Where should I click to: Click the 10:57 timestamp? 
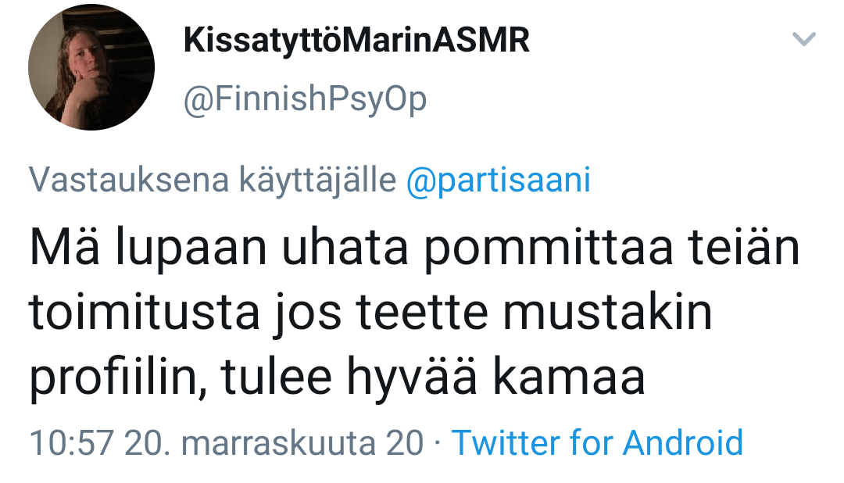pos(72,443)
